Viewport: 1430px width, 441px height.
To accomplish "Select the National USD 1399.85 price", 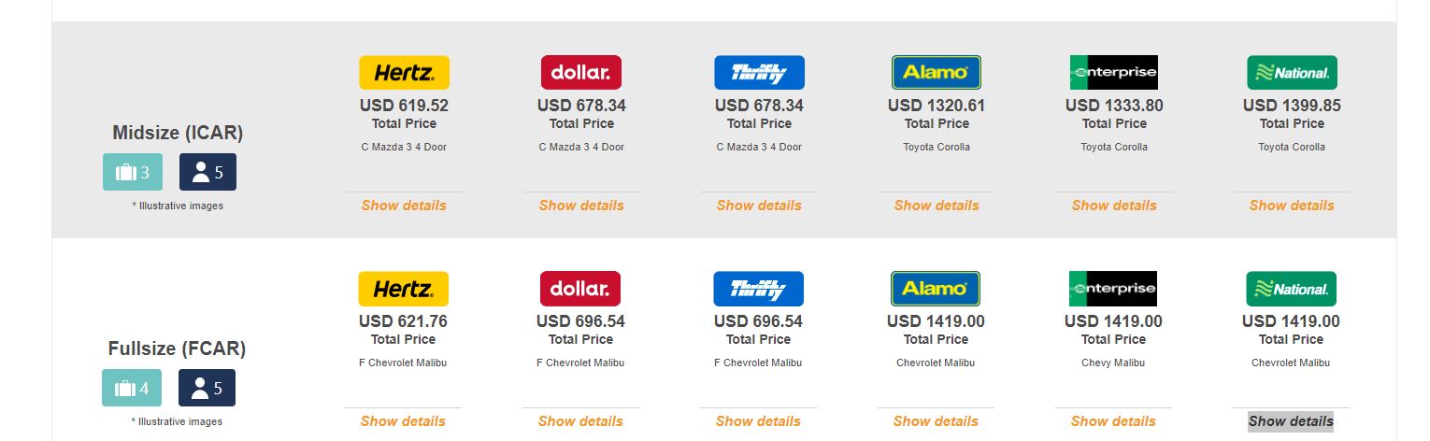I will (x=1292, y=106).
